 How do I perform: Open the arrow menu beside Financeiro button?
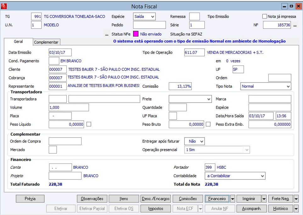click(x=233, y=199)
